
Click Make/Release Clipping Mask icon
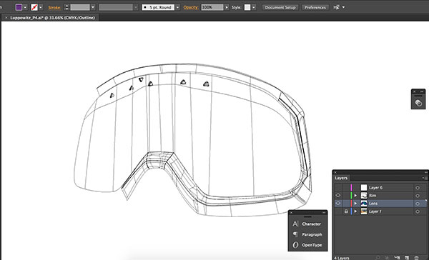[387, 258]
